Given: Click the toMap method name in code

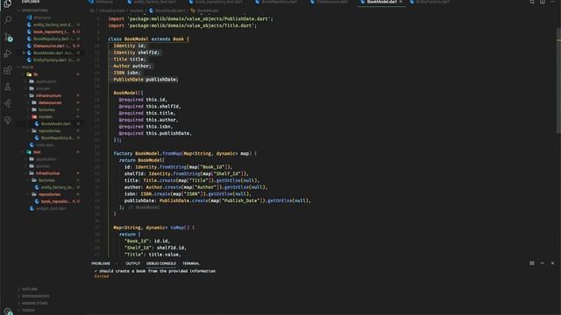Looking at the screenshot, I should (178, 227).
